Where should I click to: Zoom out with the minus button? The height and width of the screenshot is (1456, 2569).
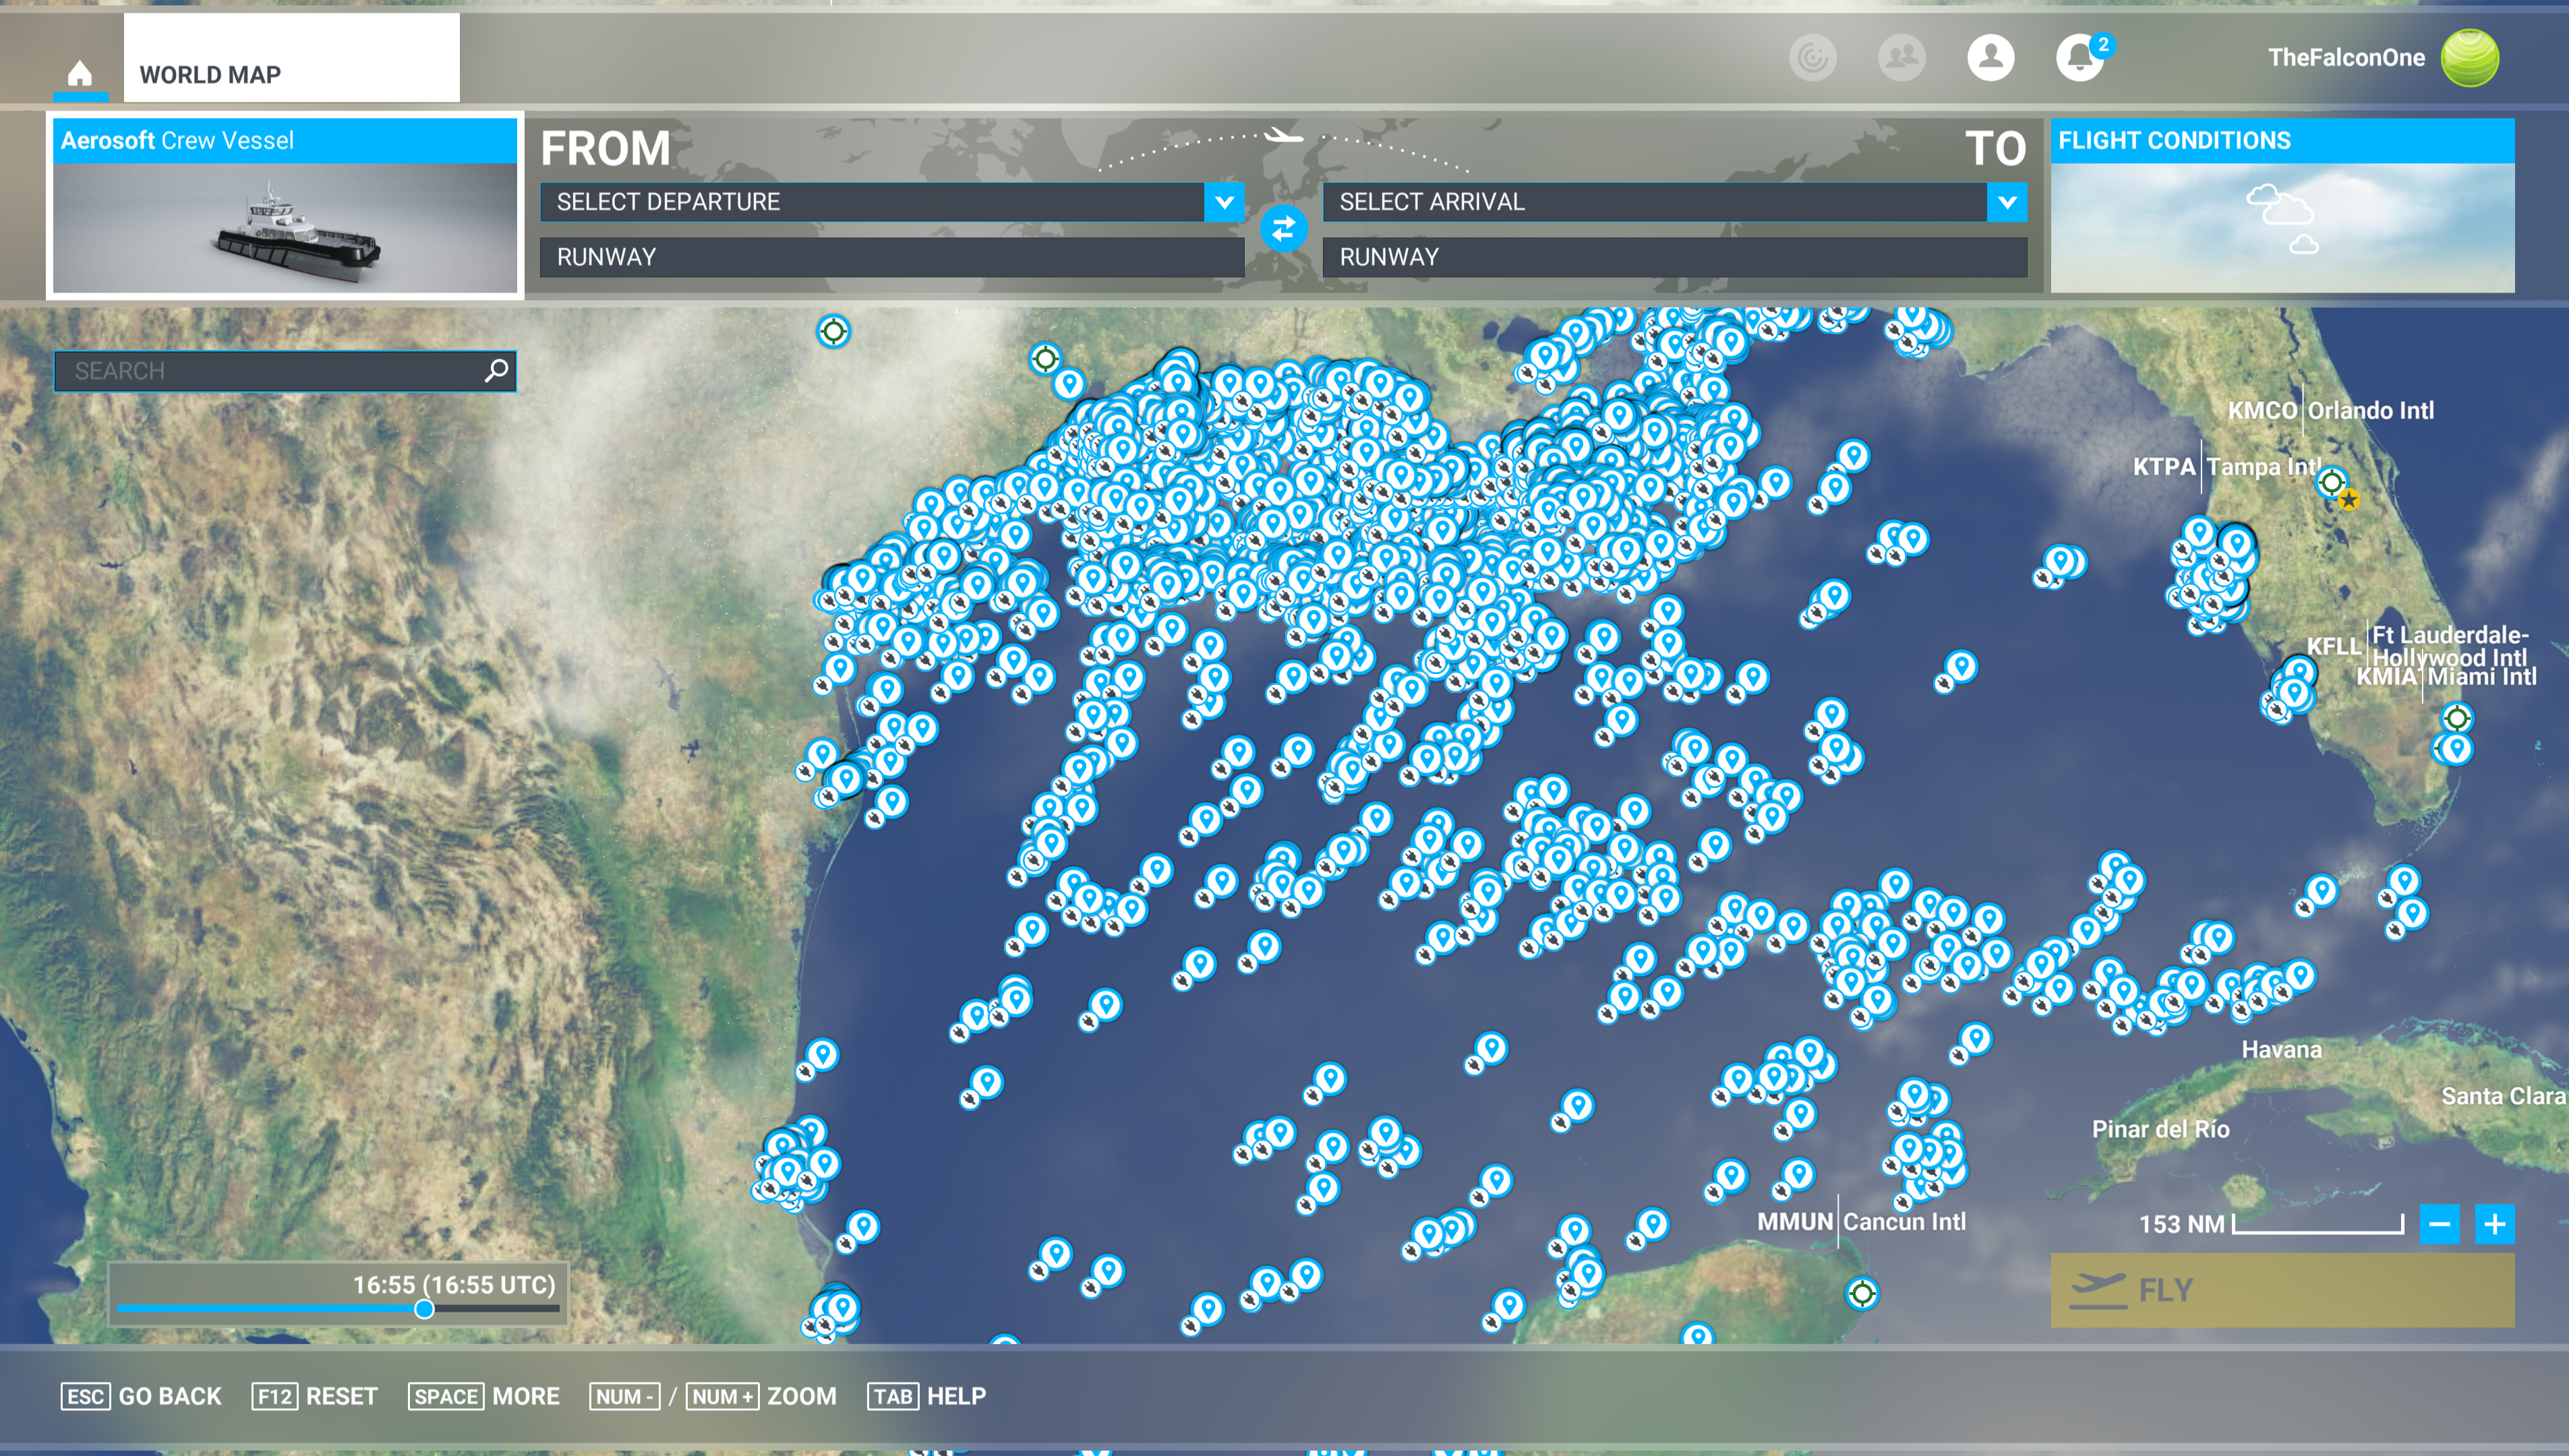(x=2440, y=1224)
